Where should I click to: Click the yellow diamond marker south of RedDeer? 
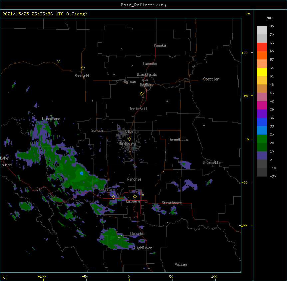pyautogui.click(x=142, y=94)
